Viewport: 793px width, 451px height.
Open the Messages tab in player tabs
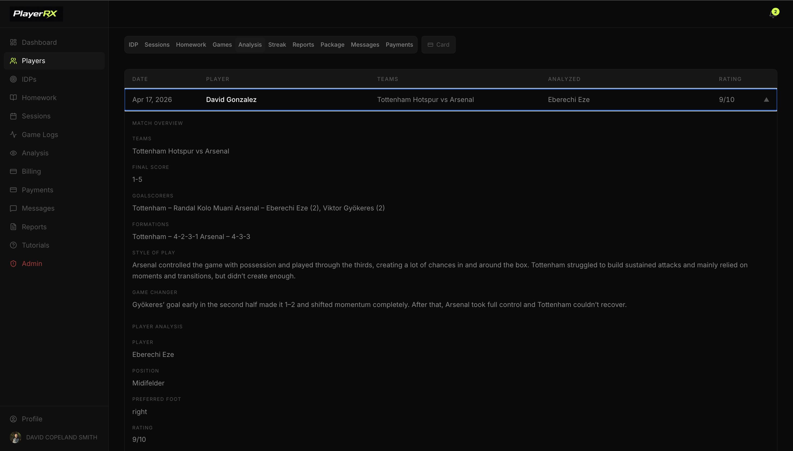365,45
